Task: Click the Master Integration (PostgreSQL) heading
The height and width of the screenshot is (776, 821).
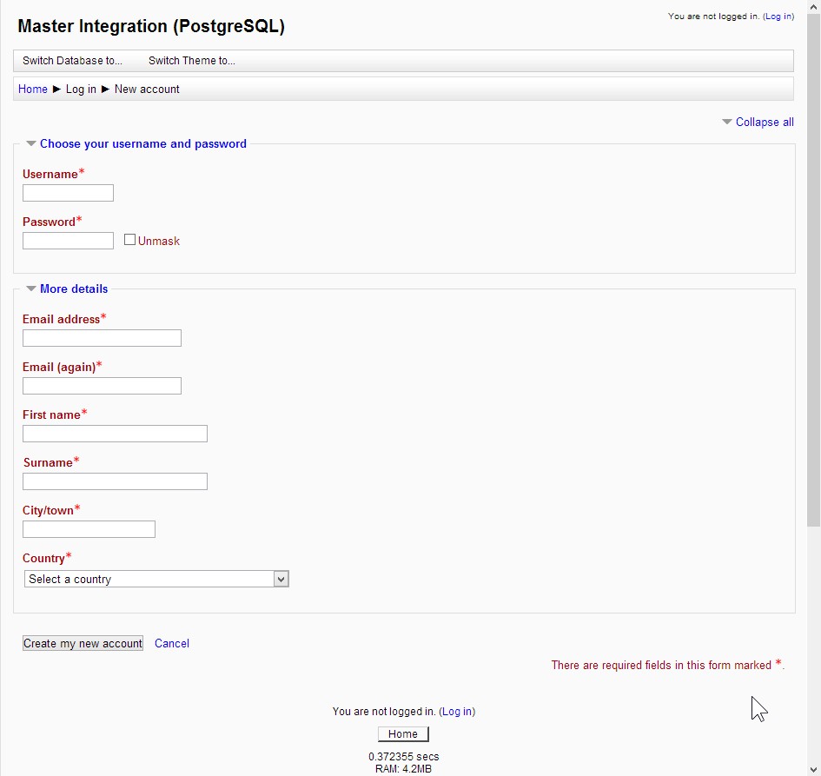Action: coord(151,26)
